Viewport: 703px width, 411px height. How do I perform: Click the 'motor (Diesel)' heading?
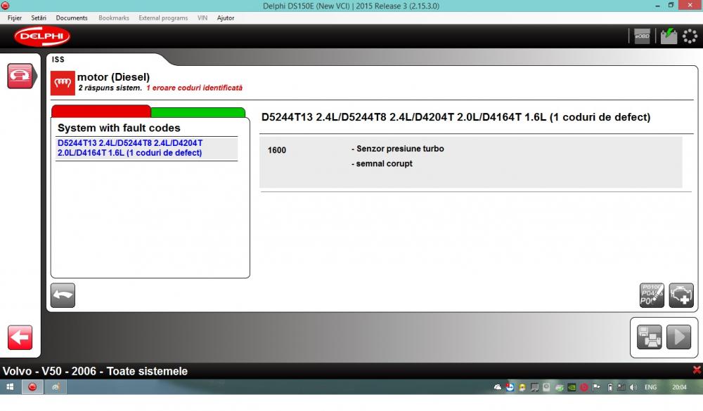tap(113, 77)
